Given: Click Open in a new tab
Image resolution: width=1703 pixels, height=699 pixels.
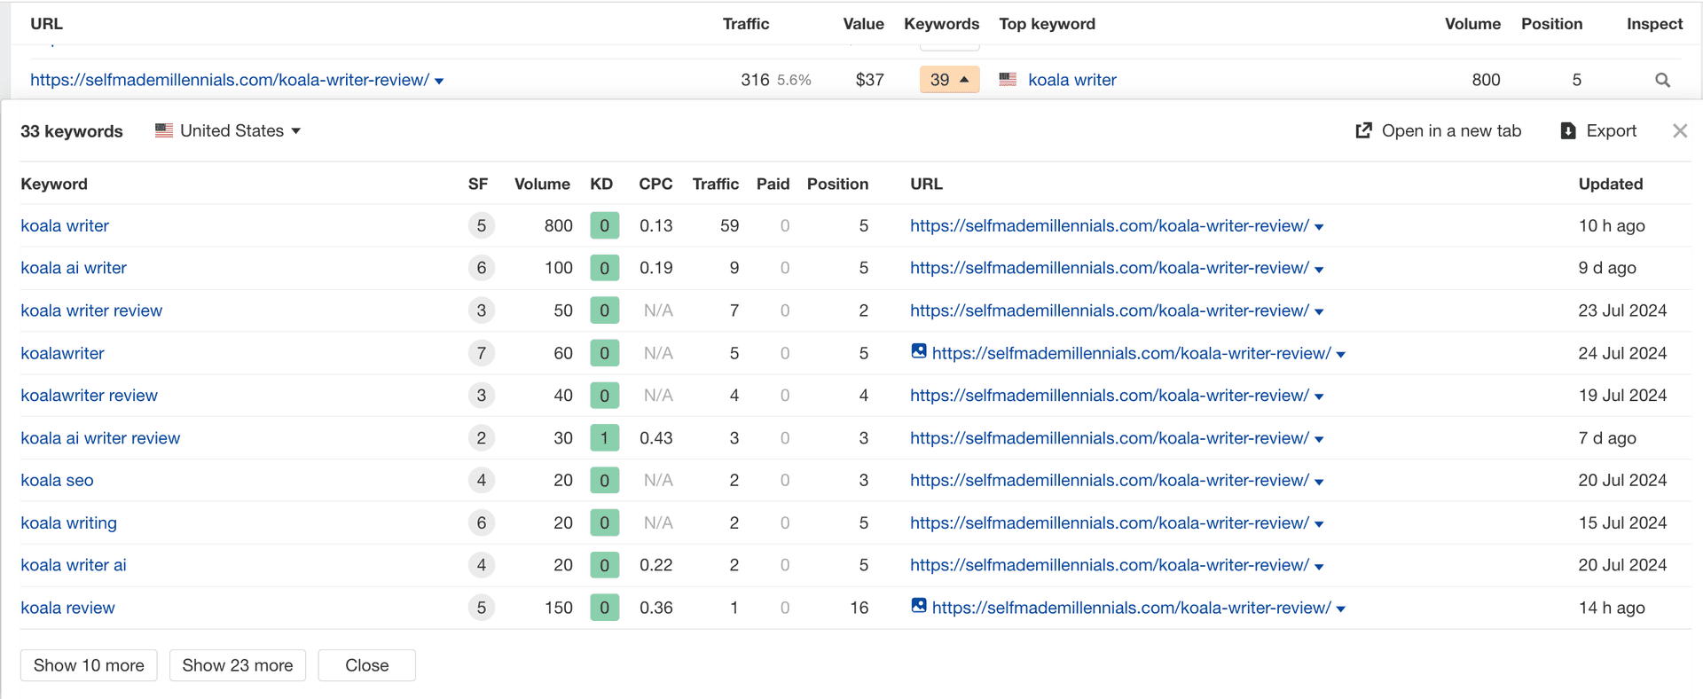Looking at the screenshot, I should 1439,130.
